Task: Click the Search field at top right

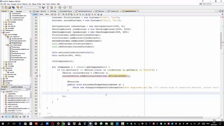Action: click(x=211, y=4)
